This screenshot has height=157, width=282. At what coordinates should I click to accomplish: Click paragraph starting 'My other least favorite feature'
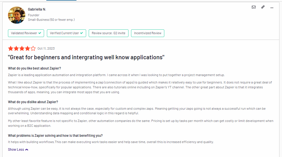[x=141, y=123]
